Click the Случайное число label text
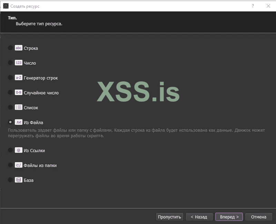 [41, 93]
